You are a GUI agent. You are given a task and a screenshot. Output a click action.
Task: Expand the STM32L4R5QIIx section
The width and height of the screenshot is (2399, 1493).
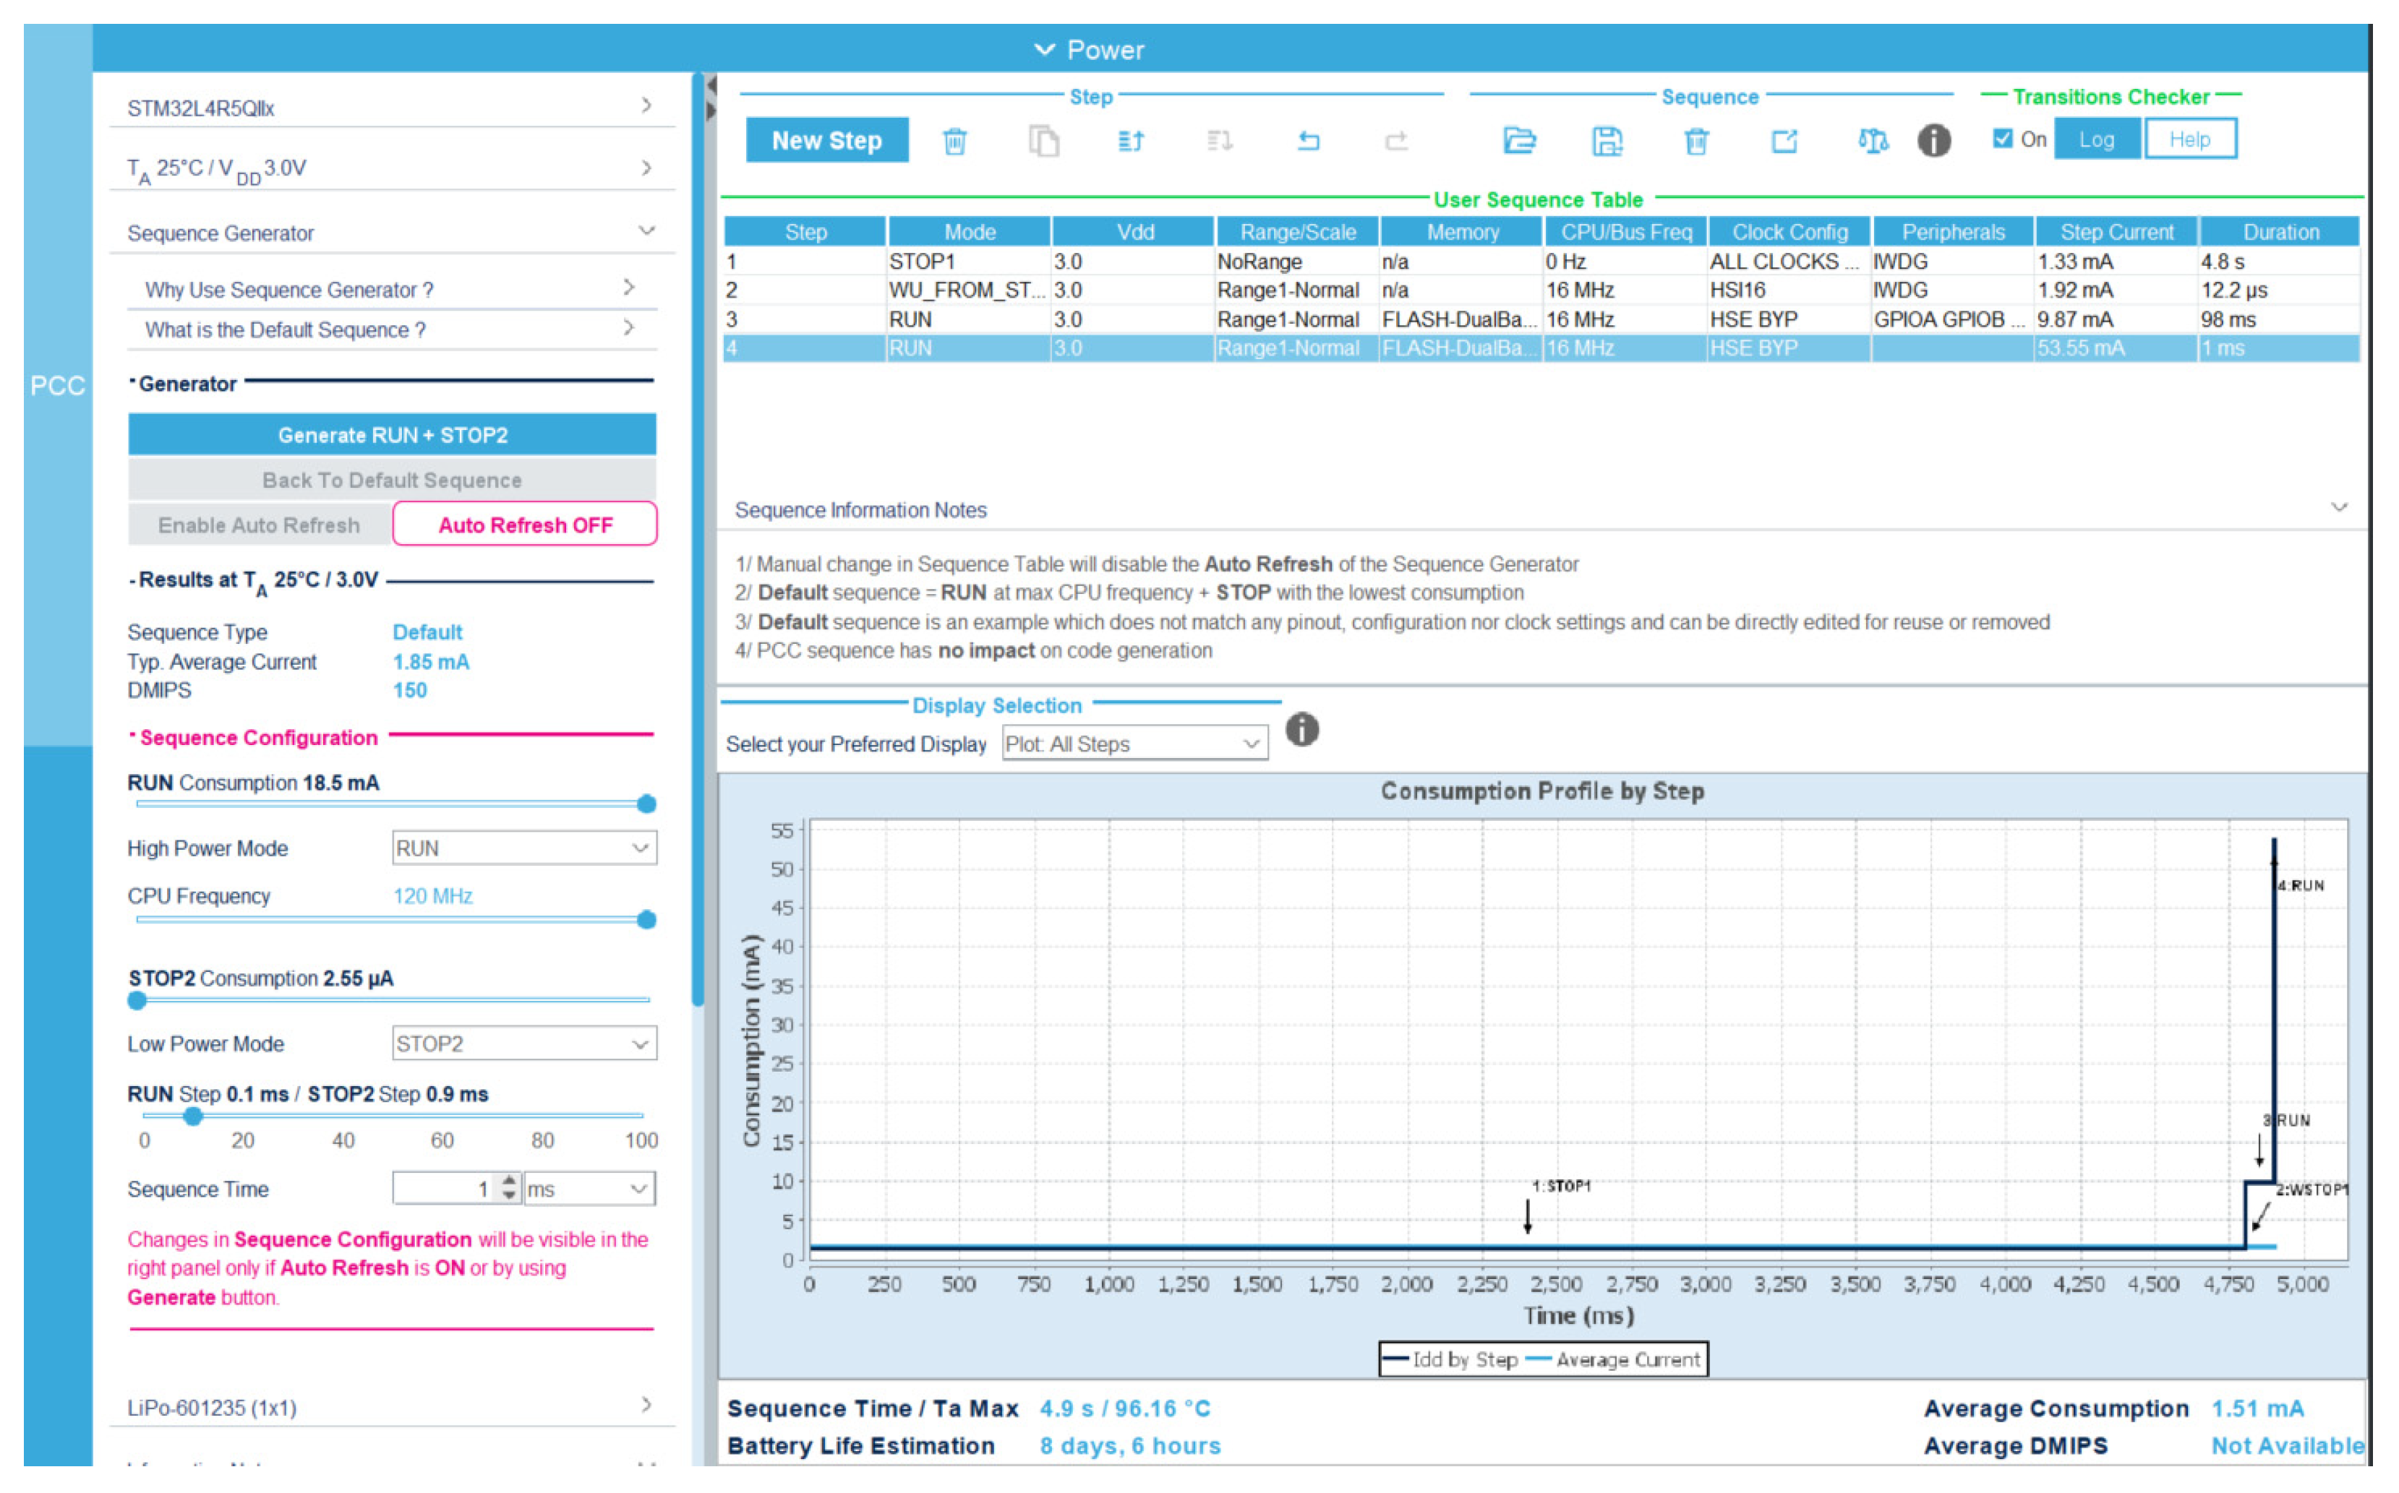390,107
